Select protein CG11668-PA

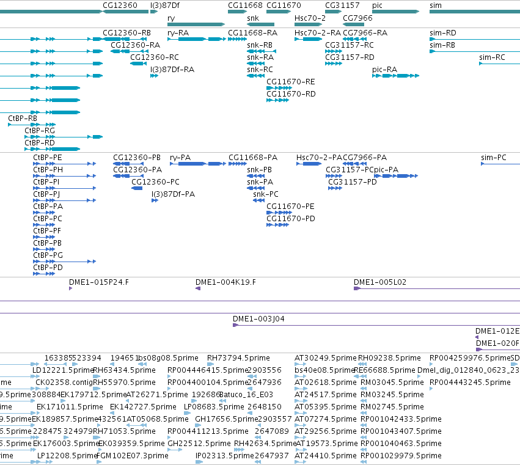pos(253,158)
